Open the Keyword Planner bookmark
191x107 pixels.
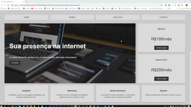71,8
